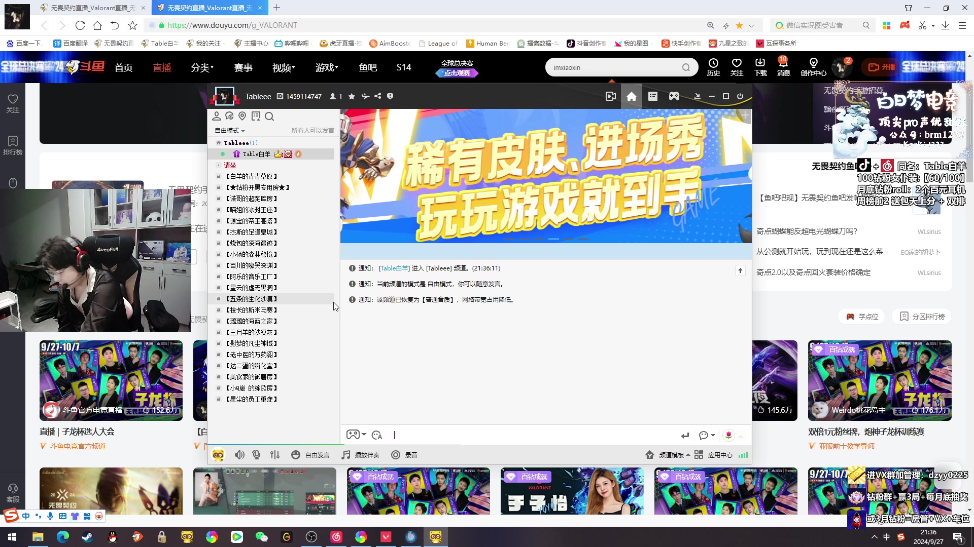This screenshot has width=974, height=547.
Task: Jump to top with arrow in chat log
Action: (740, 270)
